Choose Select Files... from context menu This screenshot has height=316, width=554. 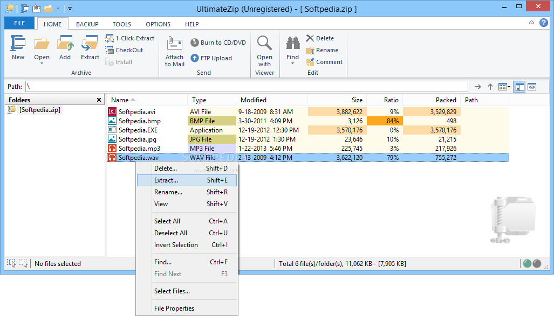click(187, 291)
